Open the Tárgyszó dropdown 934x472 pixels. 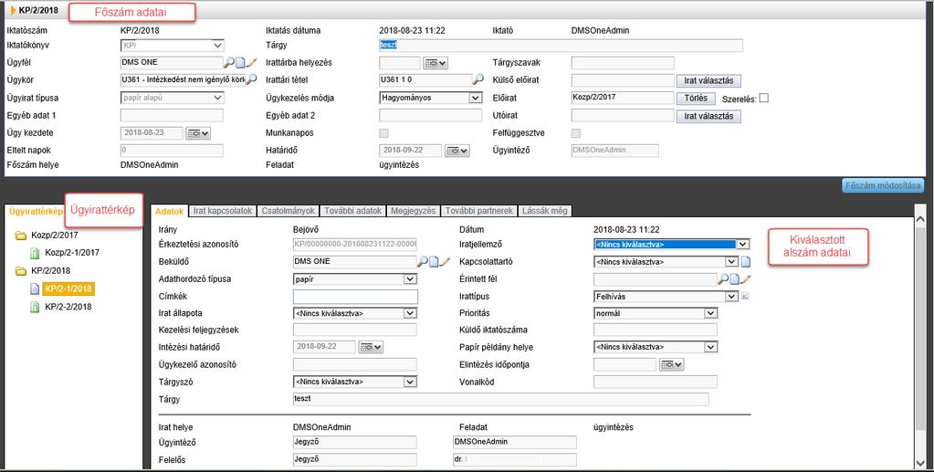(x=355, y=382)
